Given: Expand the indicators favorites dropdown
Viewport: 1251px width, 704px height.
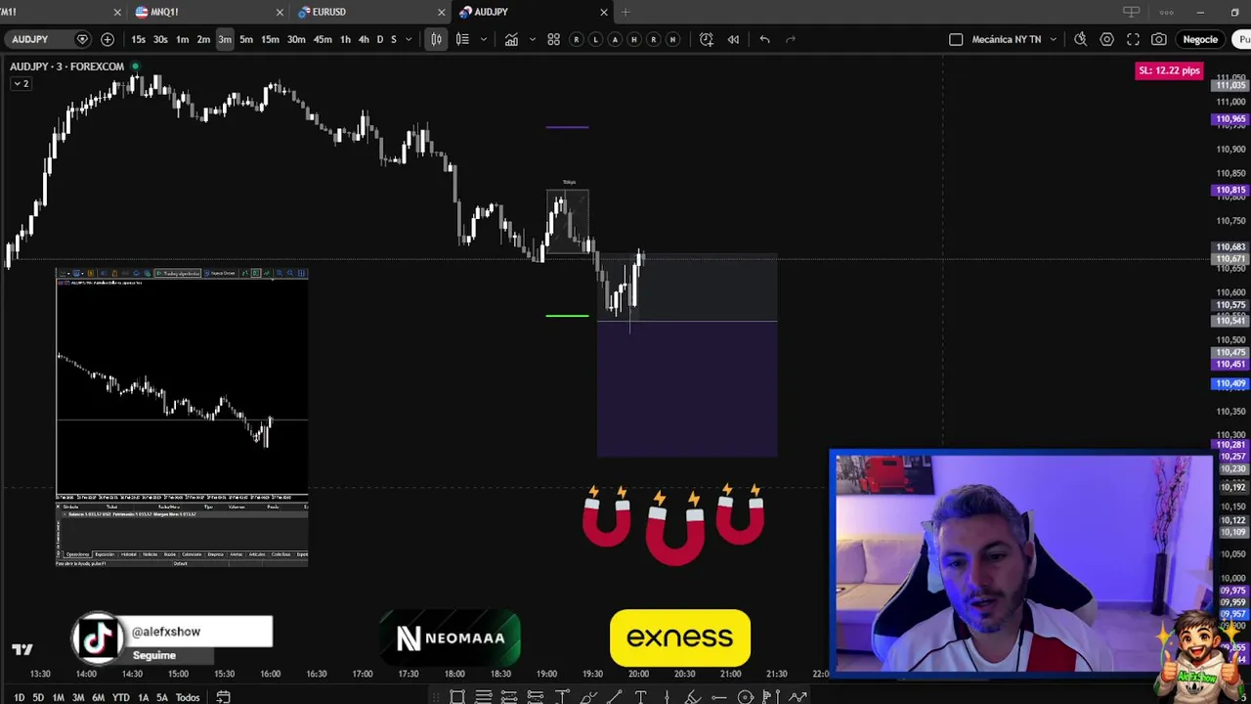Looking at the screenshot, I should [532, 39].
